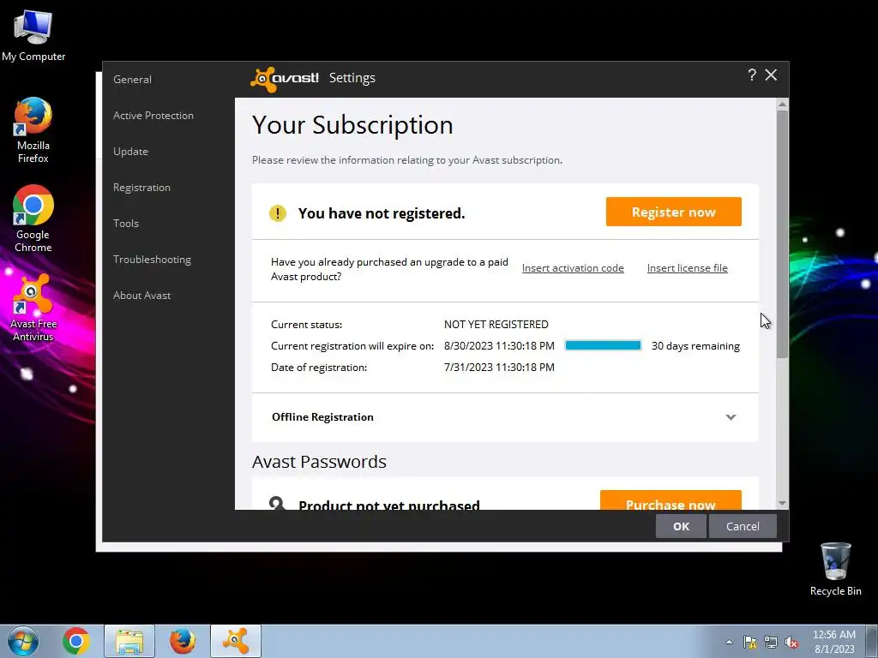Expand the Offline Registration chevron
The height and width of the screenshot is (658, 878).
pyautogui.click(x=731, y=417)
